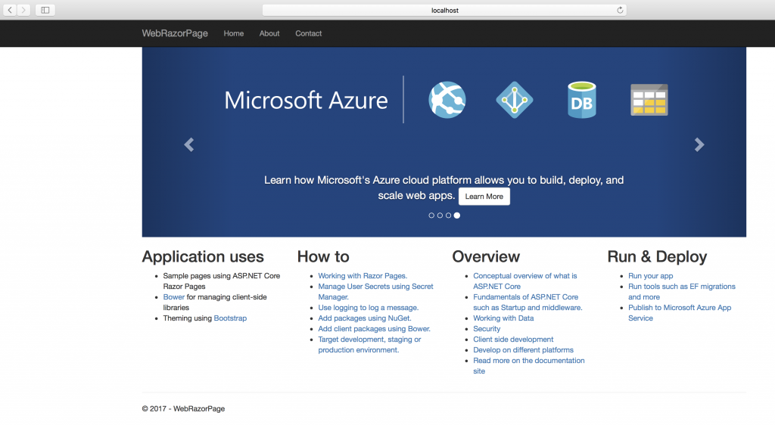The image size is (775, 425).
Task: Open the Run your app link
Action: click(x=650, y=275)
